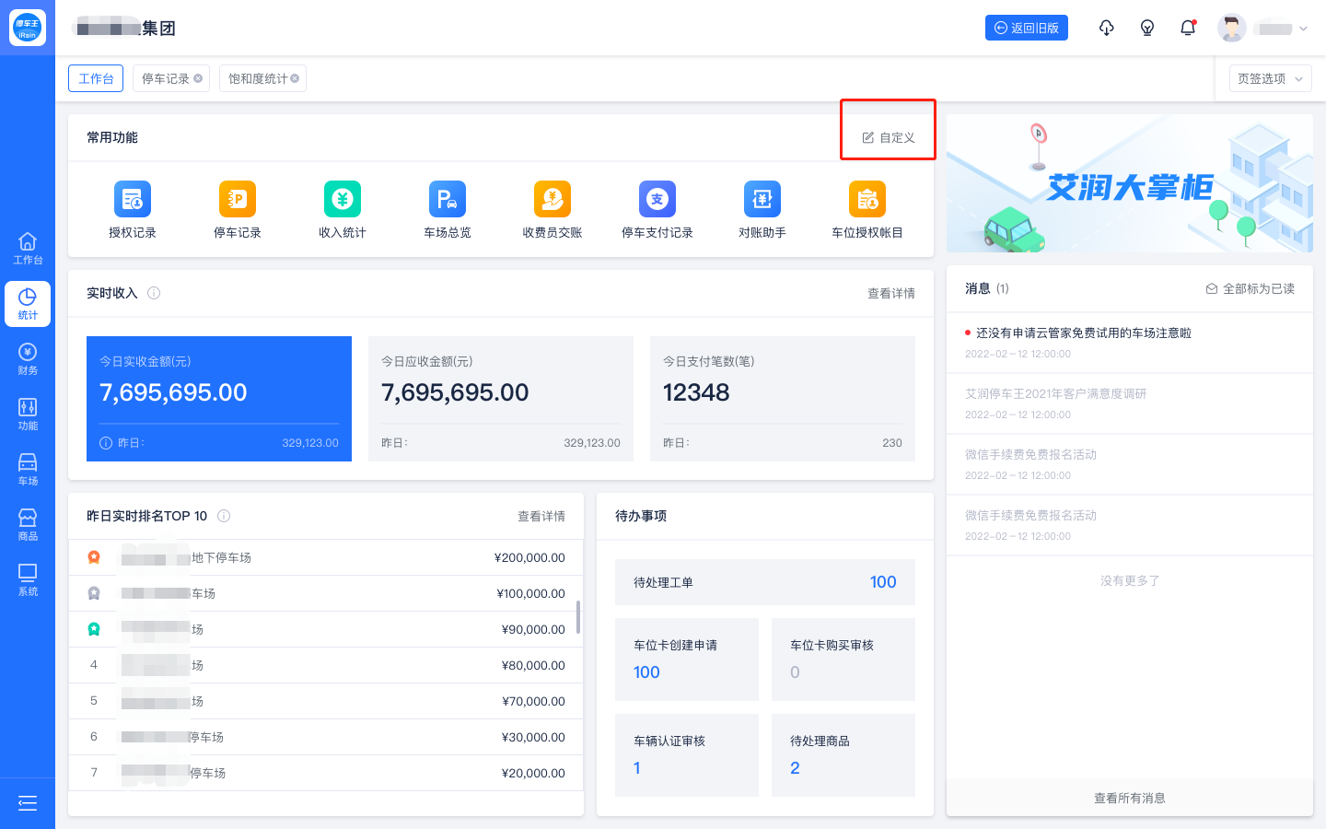Screen dimensions: 1326x829
Task: Open the 待处理商品 card
Action: [x=843, y=755]
